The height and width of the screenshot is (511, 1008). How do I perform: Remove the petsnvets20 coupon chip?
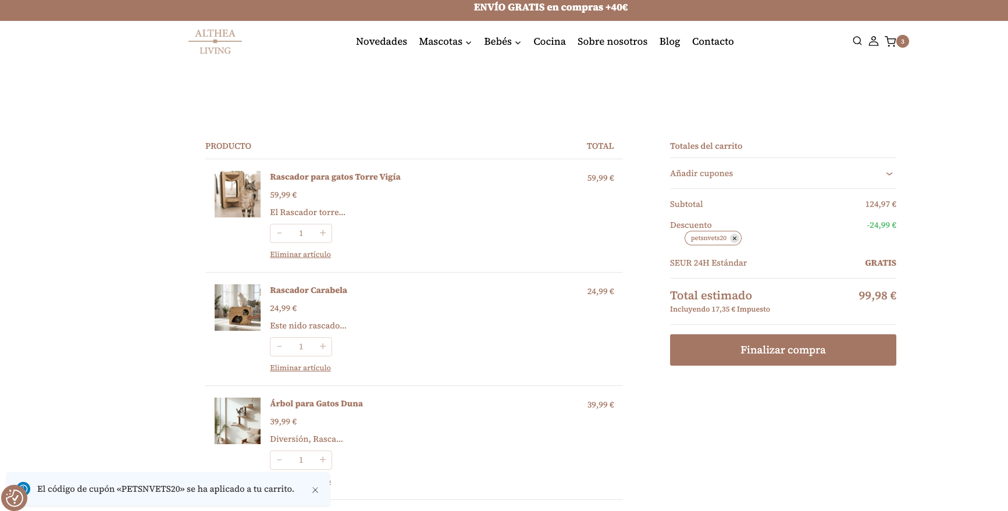(735, 238)
